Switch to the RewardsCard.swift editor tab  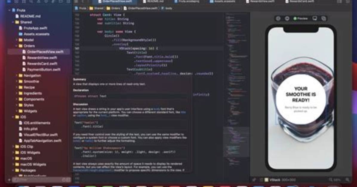pos(300,1)
